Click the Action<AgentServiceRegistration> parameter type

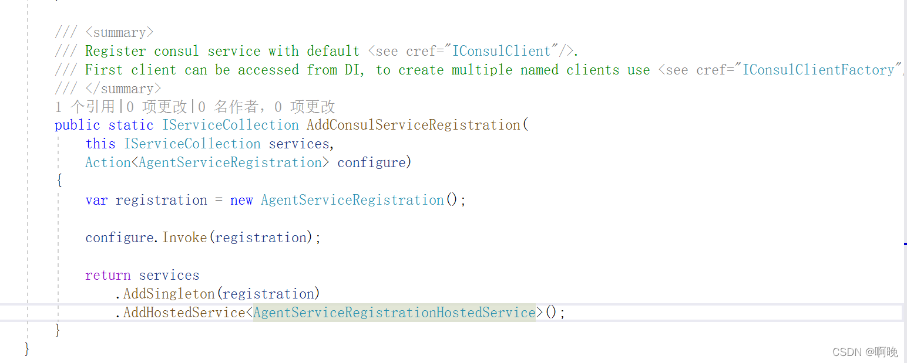point(207,162)
